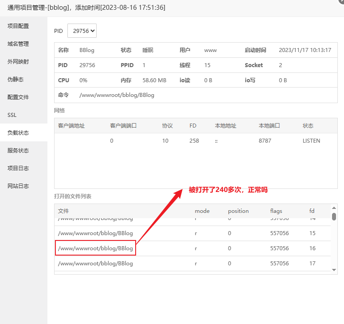Image resolution: width=344 pixels, height=324 pixels.
Task: Click the network FD value 258
Action: point(194,141)
